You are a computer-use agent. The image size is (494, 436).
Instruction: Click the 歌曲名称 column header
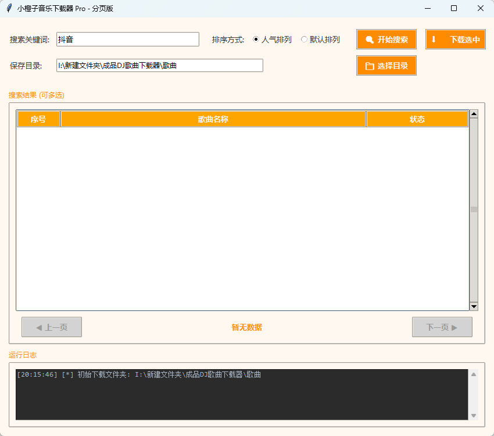click(213, 119)
